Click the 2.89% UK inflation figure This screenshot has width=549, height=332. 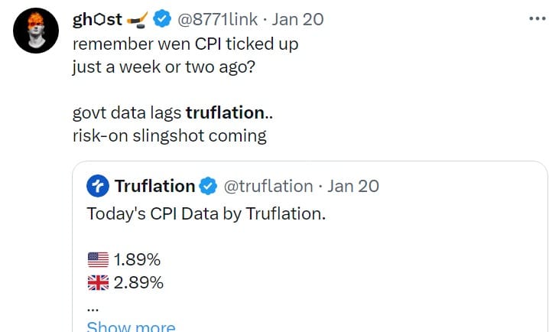click(138, 282)
